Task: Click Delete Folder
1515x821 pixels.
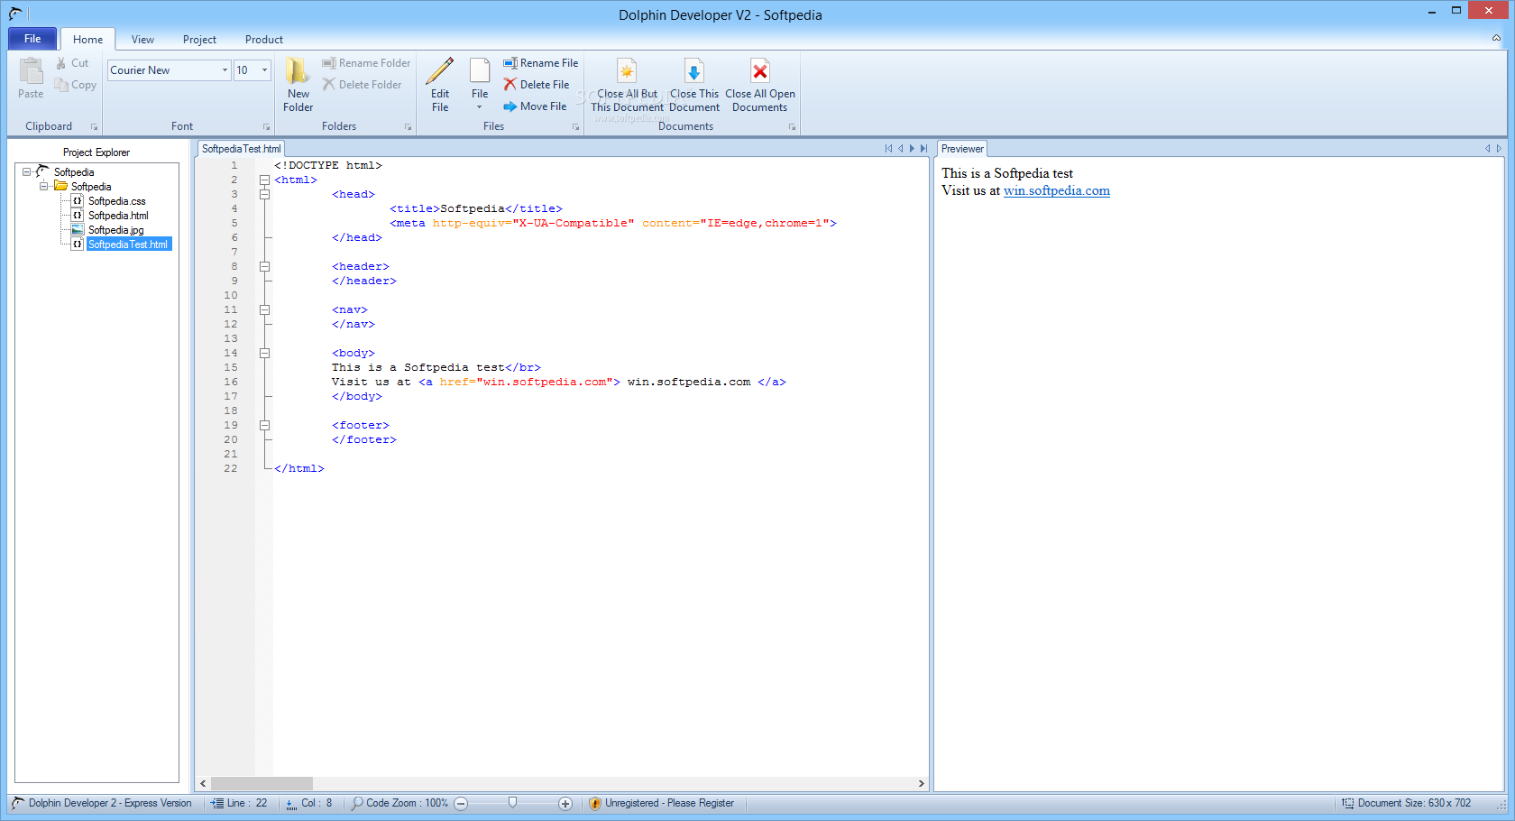Action: [363, 85]
